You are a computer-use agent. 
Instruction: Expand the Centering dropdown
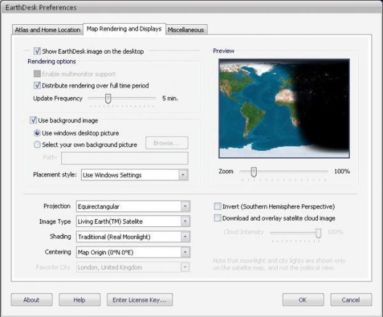tap(133, 252)
